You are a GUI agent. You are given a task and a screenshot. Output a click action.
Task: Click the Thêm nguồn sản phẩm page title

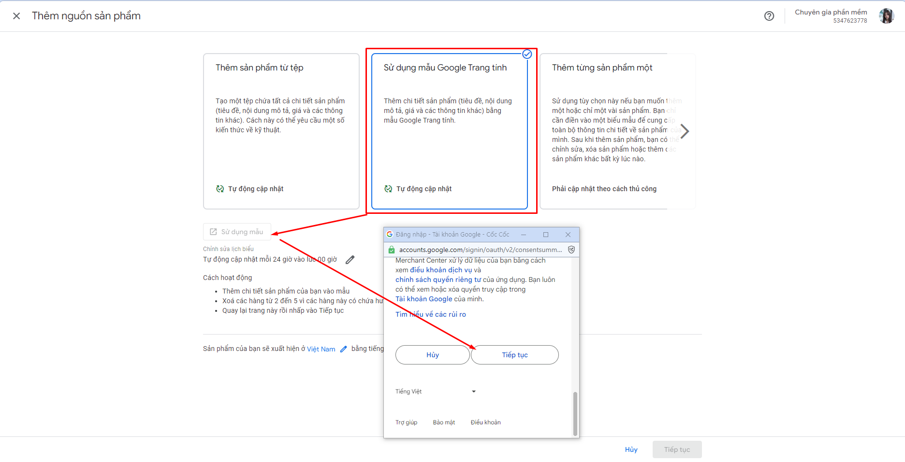coord(86,16)
